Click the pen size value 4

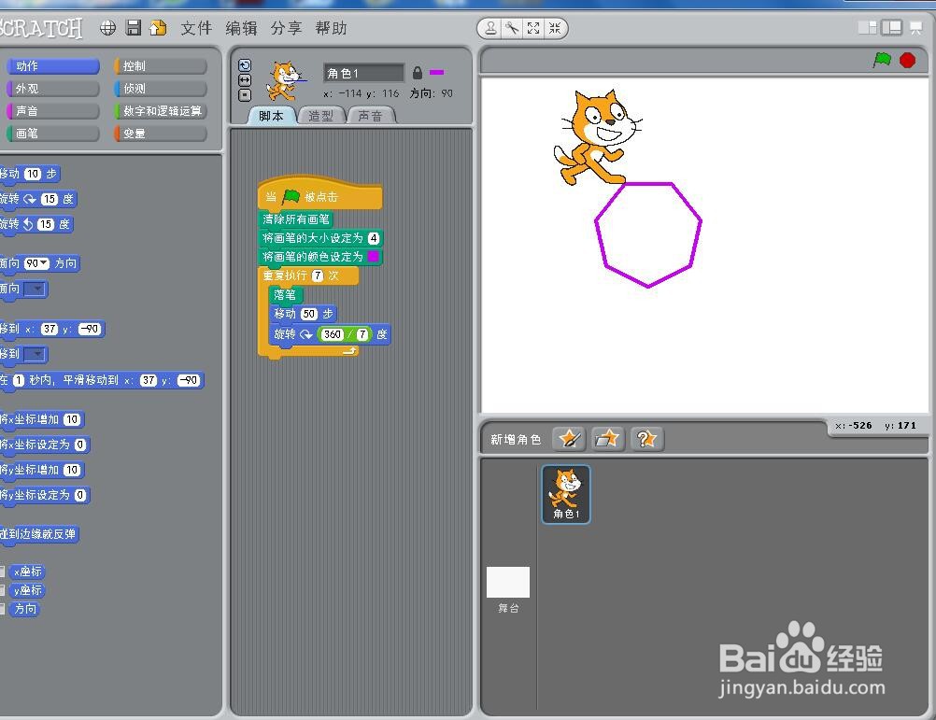[374, 238]
